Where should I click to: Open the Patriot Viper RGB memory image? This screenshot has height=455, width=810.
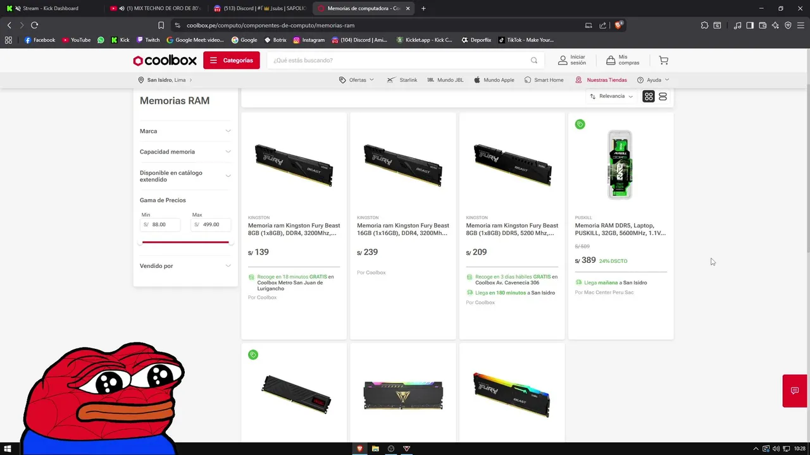(x=403, y=396)
